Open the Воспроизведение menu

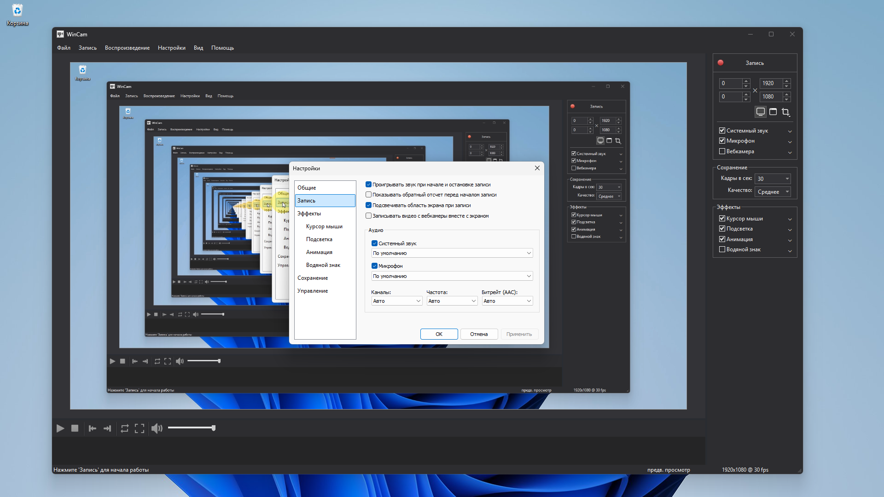[127, 48]
